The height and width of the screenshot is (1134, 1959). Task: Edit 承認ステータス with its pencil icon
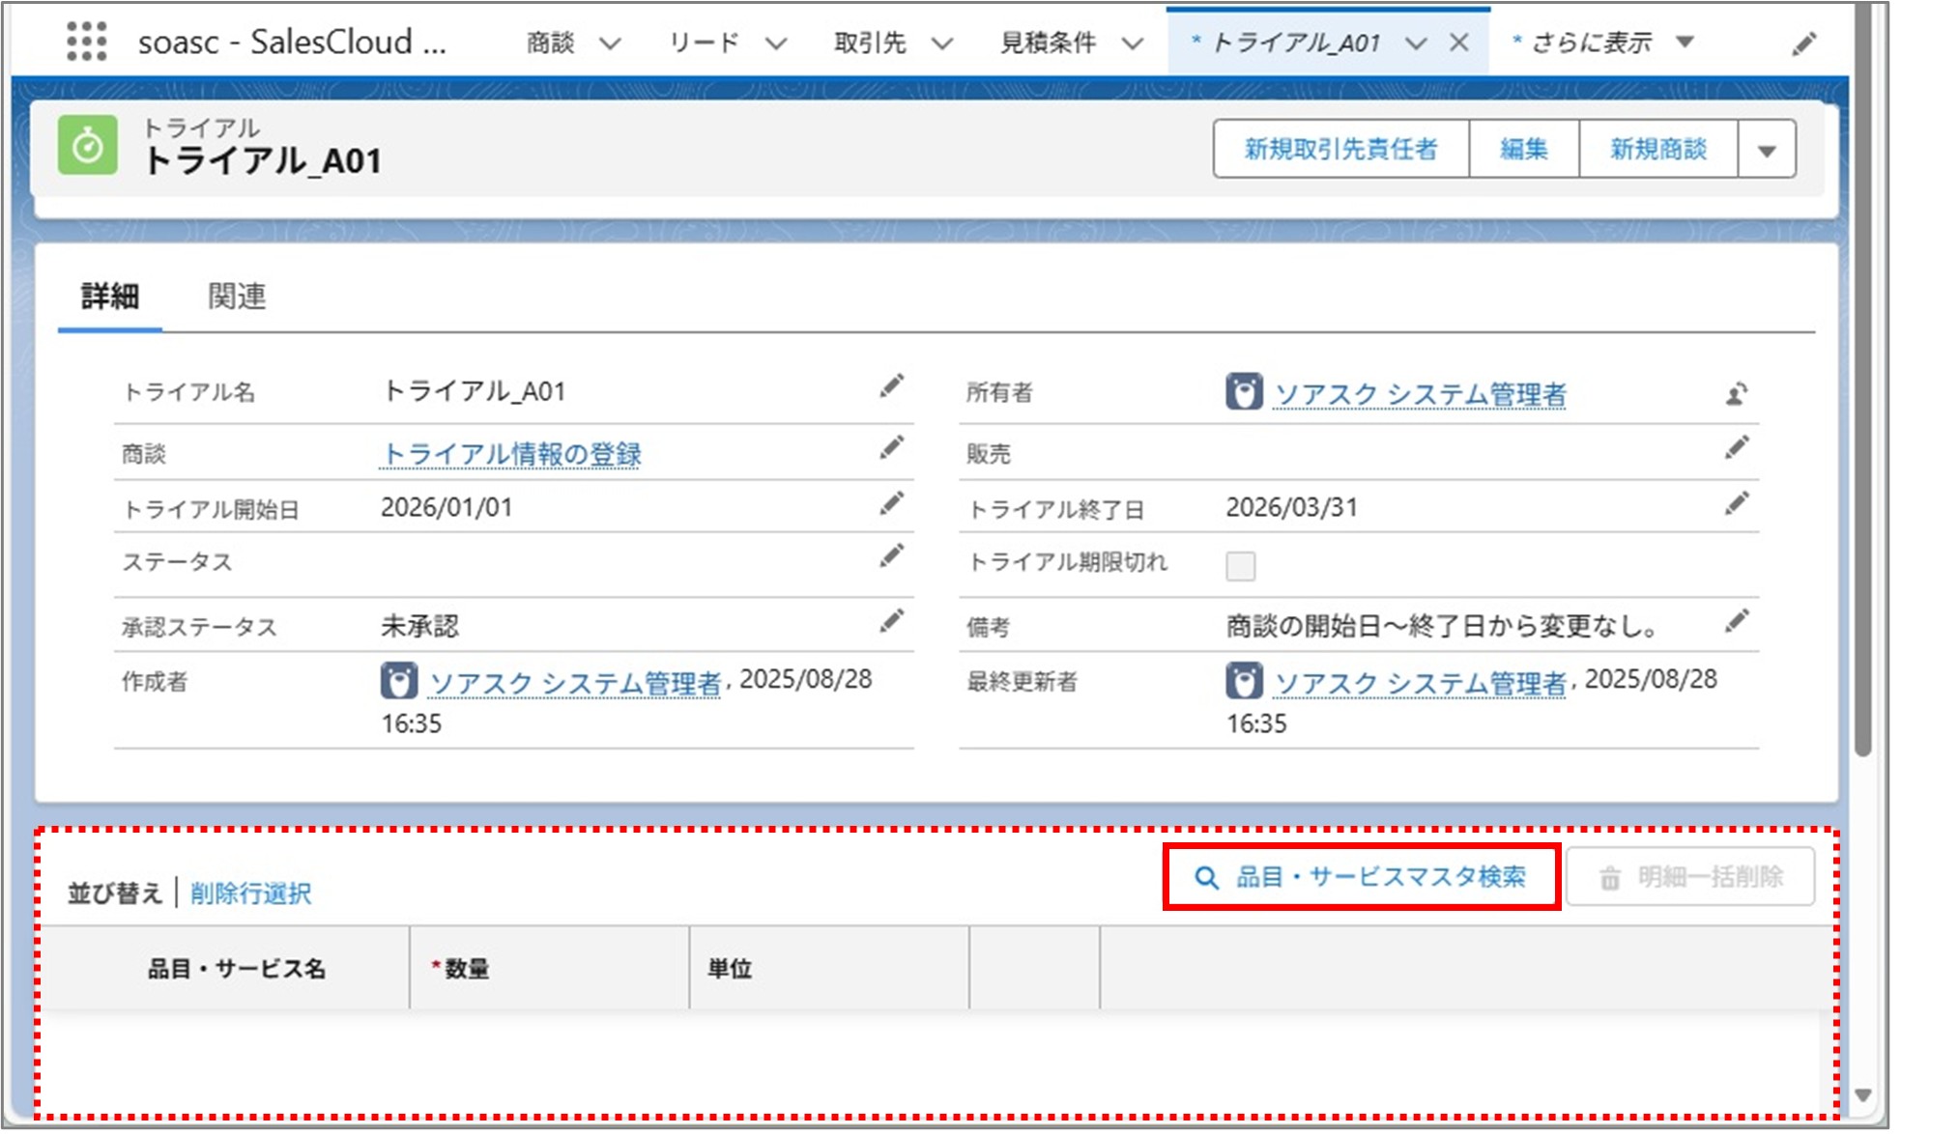pos(891,621)
